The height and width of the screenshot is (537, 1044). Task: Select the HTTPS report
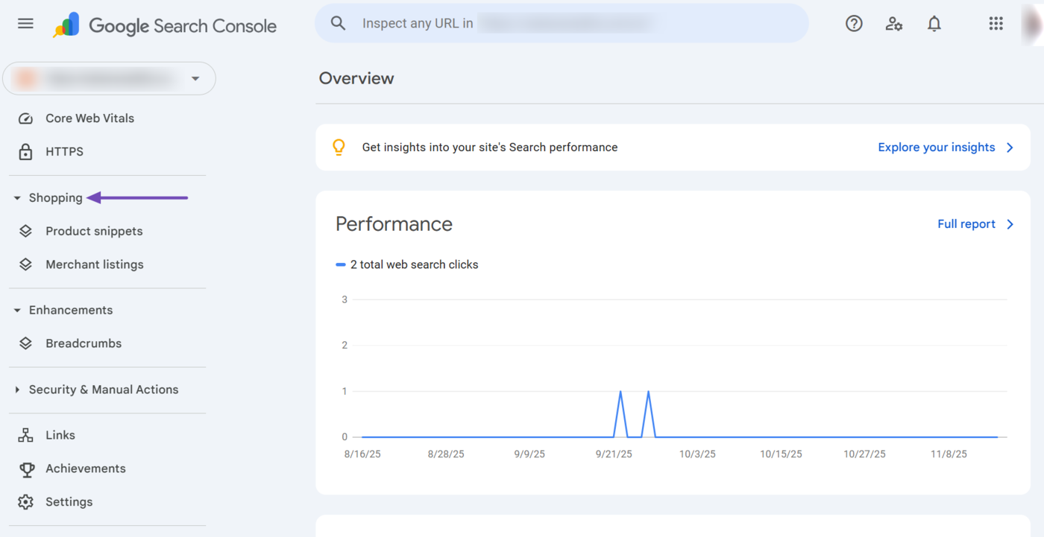coord(65,151)
